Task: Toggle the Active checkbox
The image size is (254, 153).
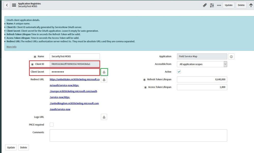Action: tap(179, 72)
